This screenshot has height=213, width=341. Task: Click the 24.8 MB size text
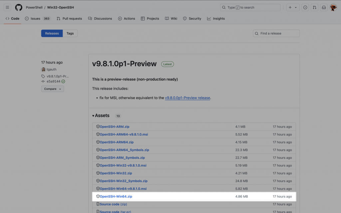point(241,181)
